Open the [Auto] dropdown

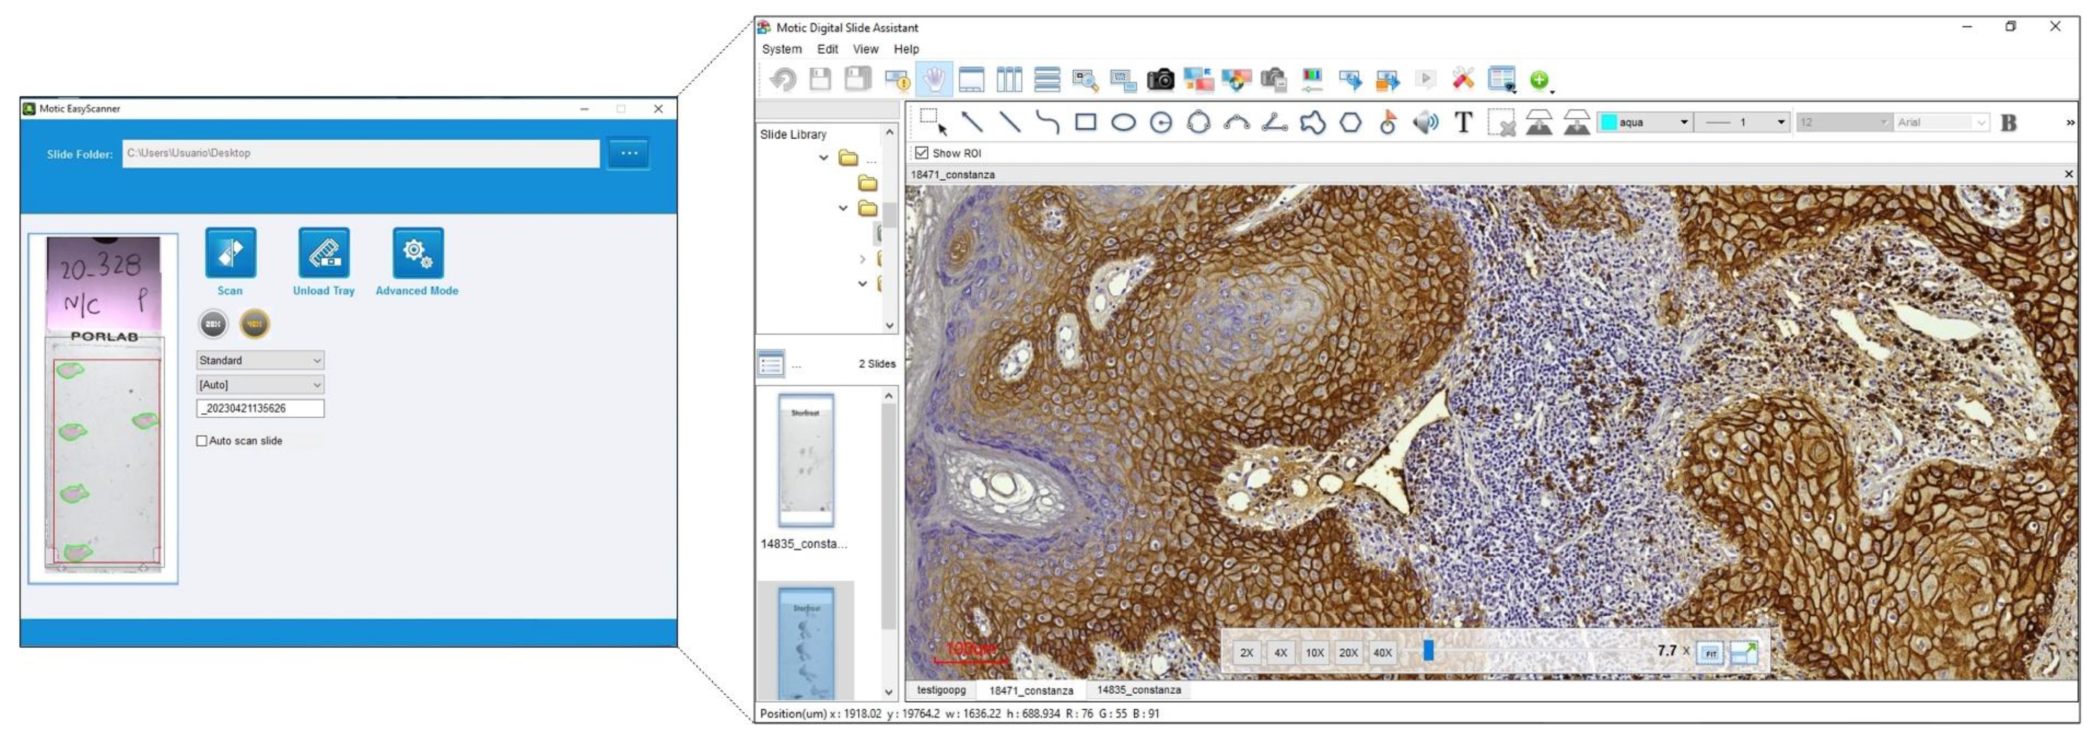coord(260,385)
